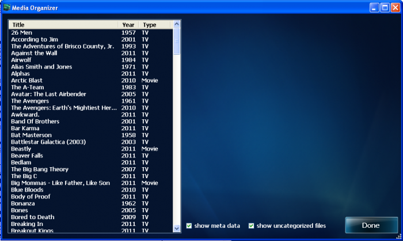Select The Adventures of Brisco County, Jr.
Screen dimensions: 403x241
click(91, 46)
